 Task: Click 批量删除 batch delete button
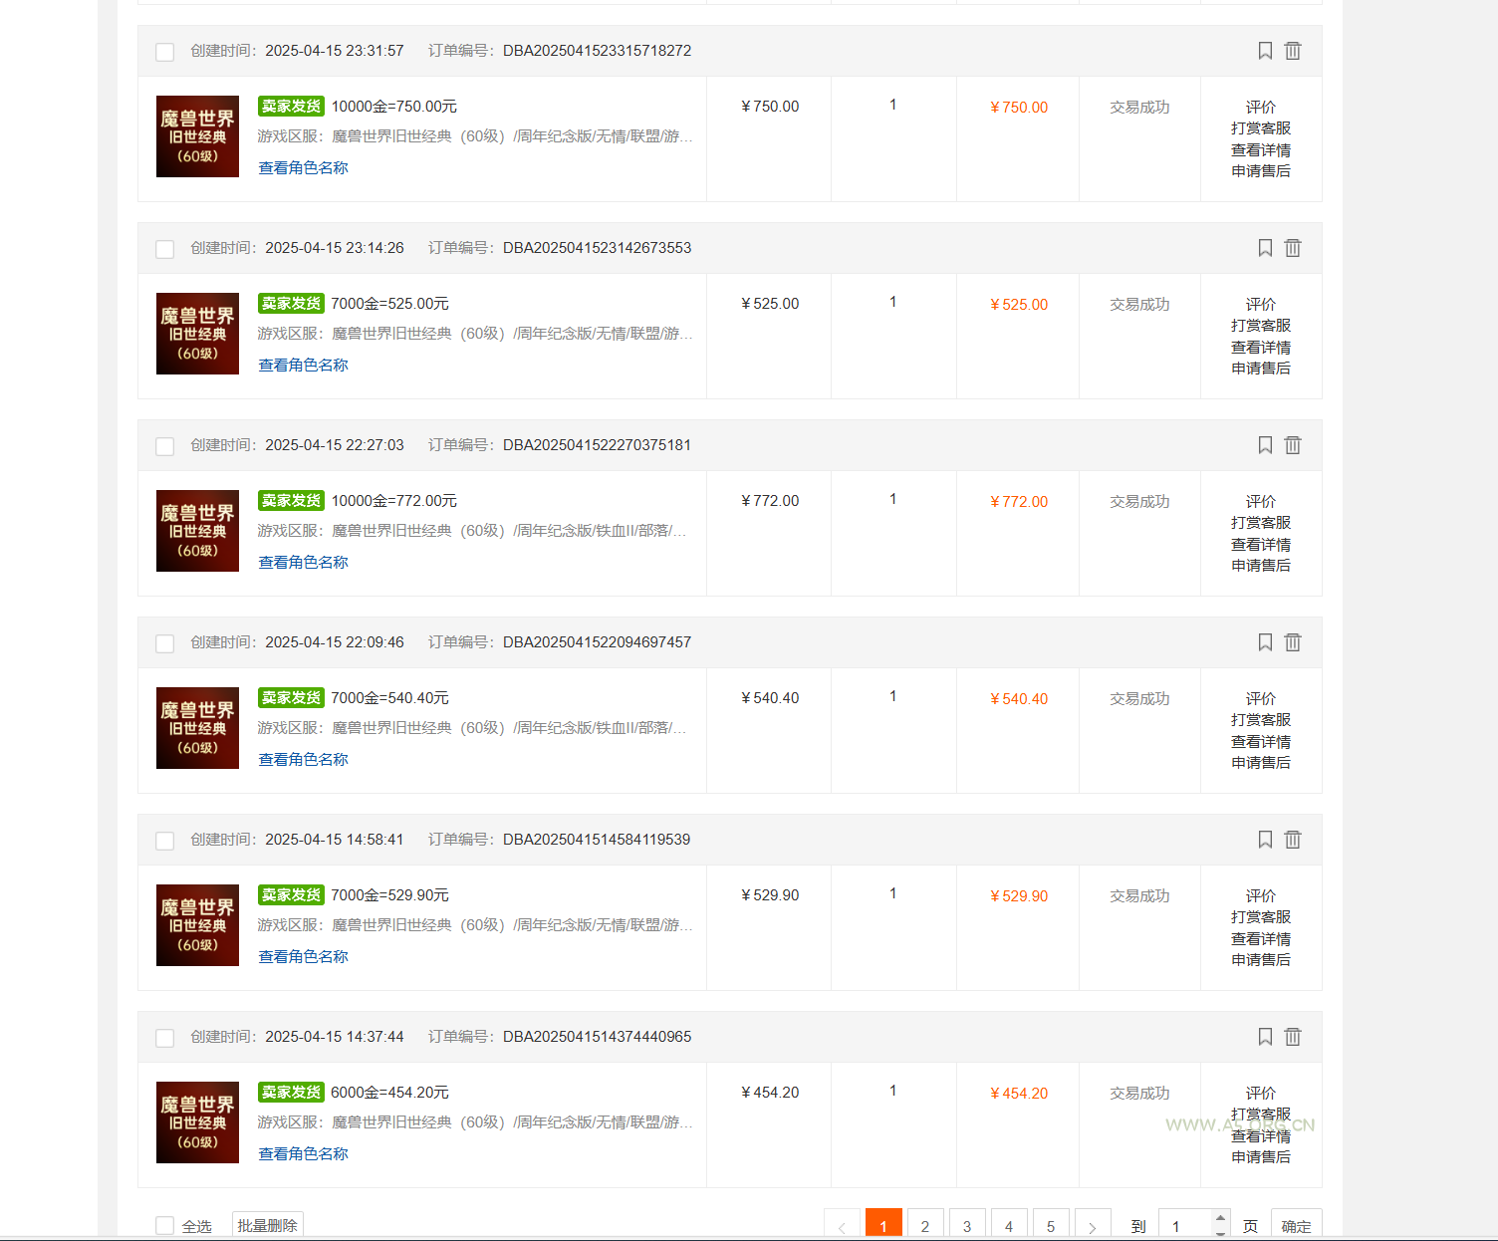tap(267, 1226)
